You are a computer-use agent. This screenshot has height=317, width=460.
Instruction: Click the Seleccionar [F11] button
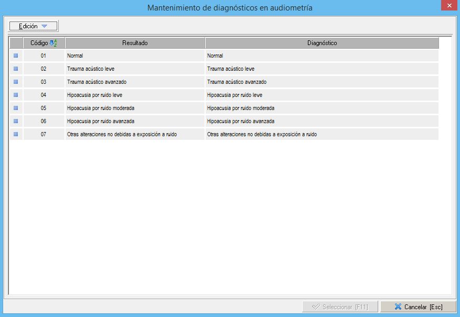click(x=340, y=307)
